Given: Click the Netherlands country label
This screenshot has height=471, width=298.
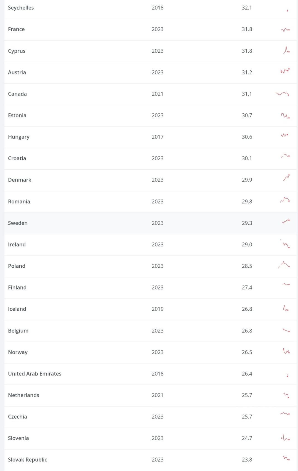Looking at the screenshot, I should (x=24, y=395).
